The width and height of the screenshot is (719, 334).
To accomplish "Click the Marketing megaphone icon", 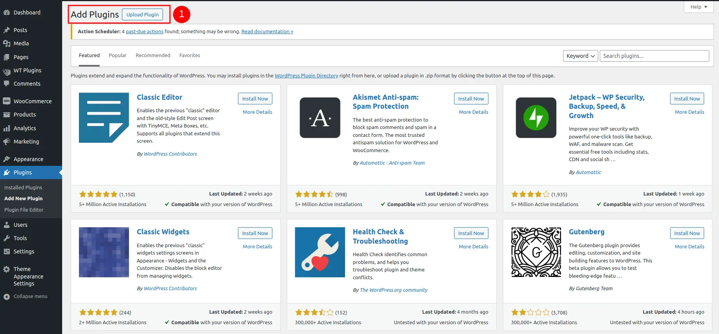I will [7, 142].
